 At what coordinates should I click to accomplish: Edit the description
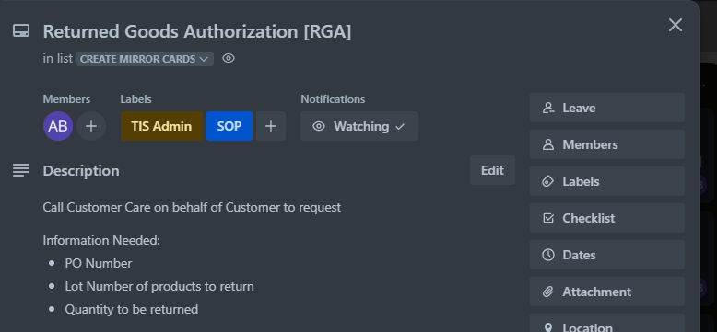492,170
